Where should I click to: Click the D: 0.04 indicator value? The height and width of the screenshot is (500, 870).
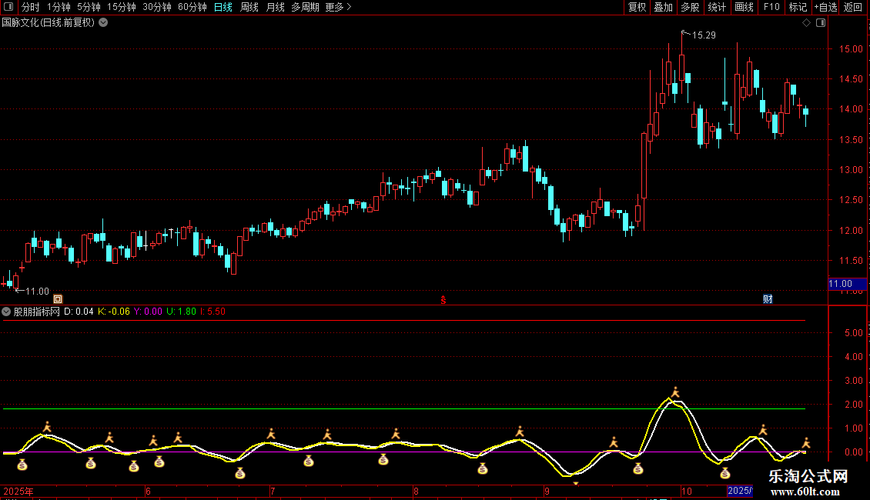[x=79, y=312]
